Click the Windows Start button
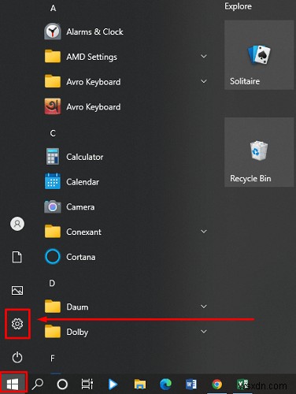Image resolution: width=296 pixels, height=394 pixels. (x=13, y=384)
